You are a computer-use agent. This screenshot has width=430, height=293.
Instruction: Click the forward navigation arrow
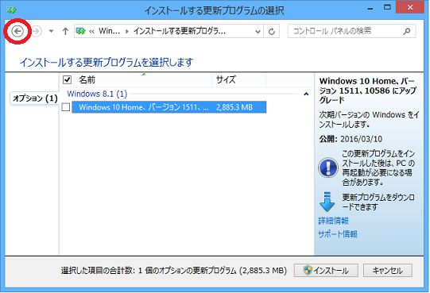tap(37, 31)
